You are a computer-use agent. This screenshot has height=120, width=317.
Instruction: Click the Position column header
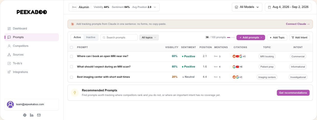(x=206, y=47)
